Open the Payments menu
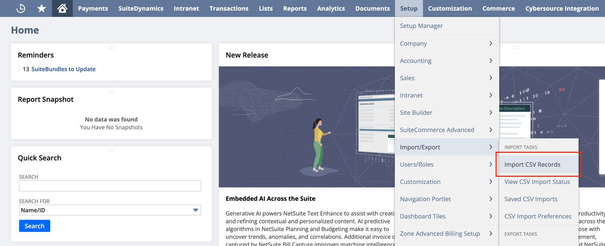Viewport: 605px width, 246px height. [x=93, y=8]
